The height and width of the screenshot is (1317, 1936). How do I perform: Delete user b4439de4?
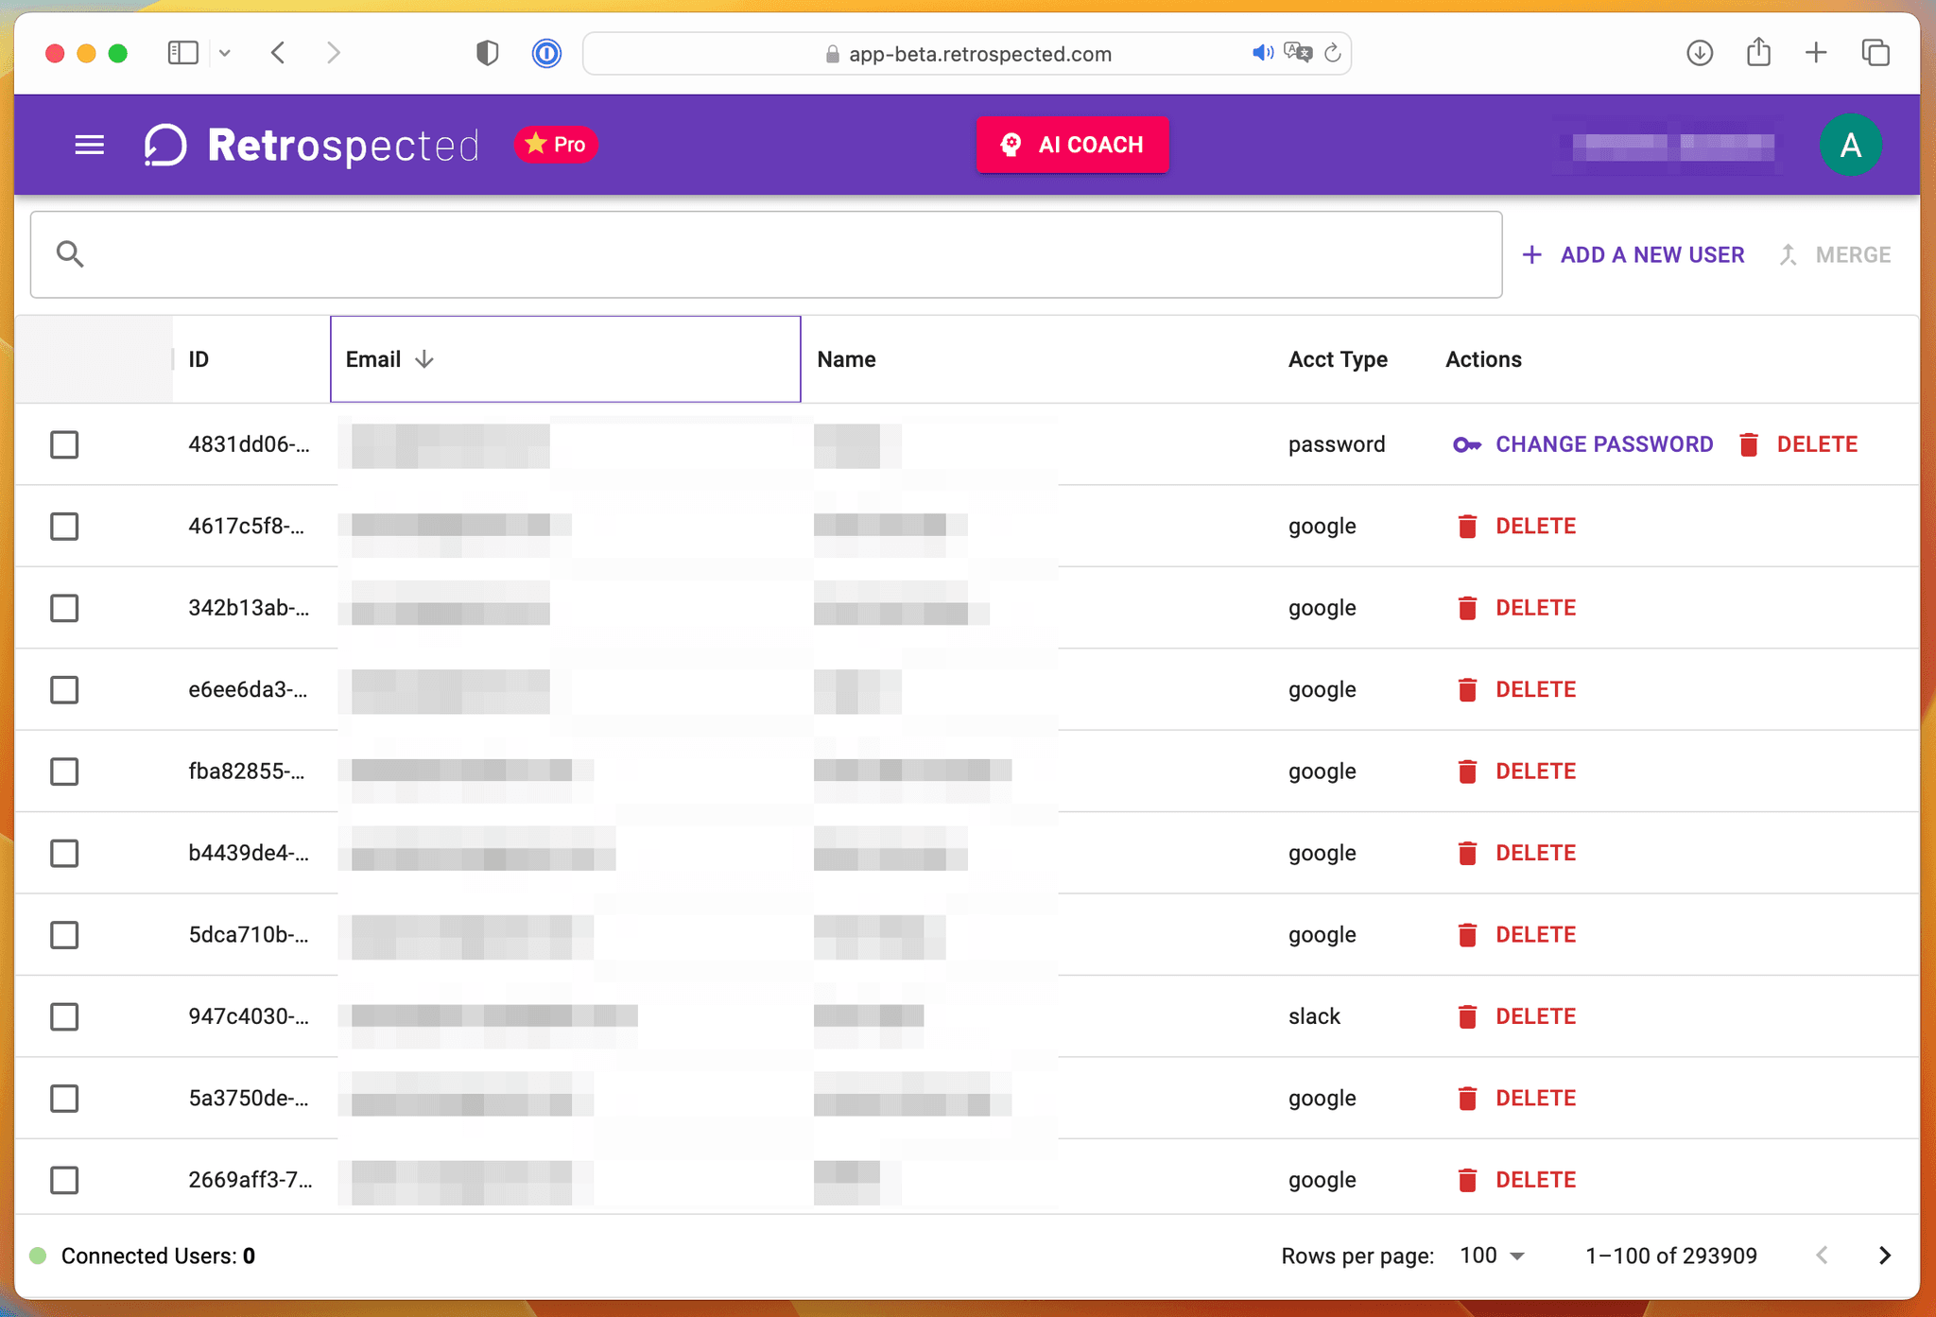[1516, 853]
